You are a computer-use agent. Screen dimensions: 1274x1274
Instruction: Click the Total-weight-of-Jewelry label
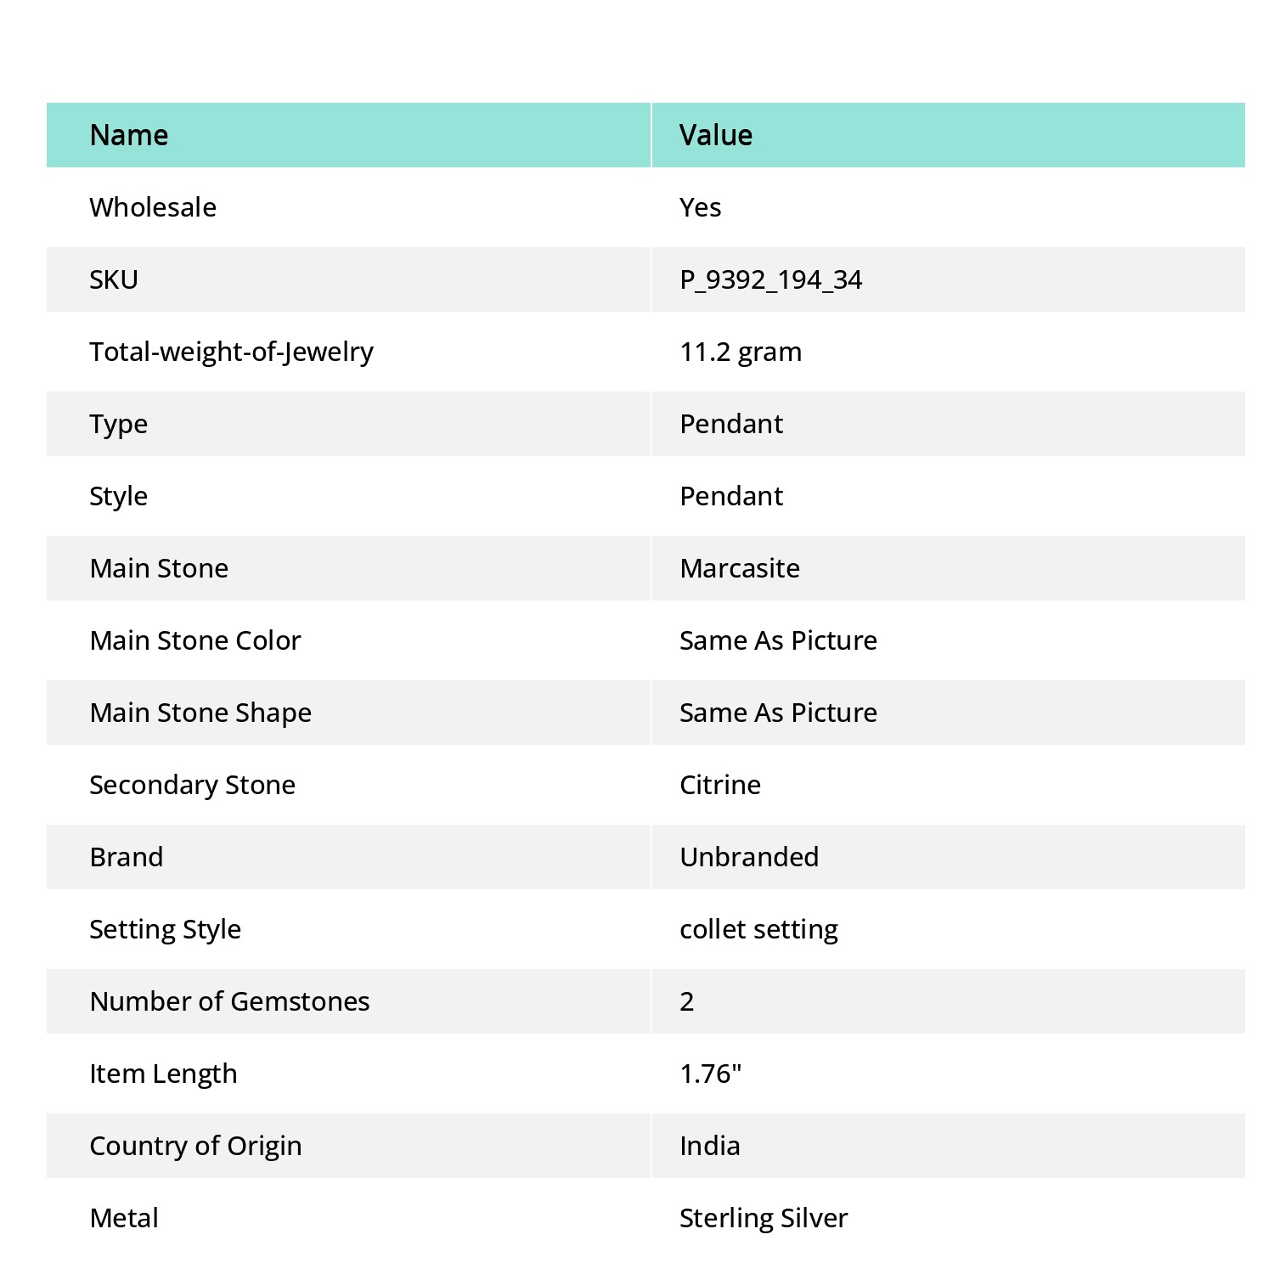(232, 352)
